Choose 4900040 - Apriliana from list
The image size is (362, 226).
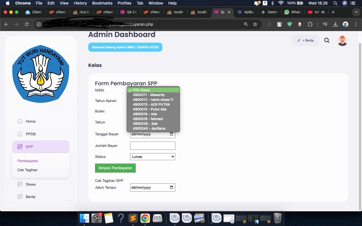[149, 129]
